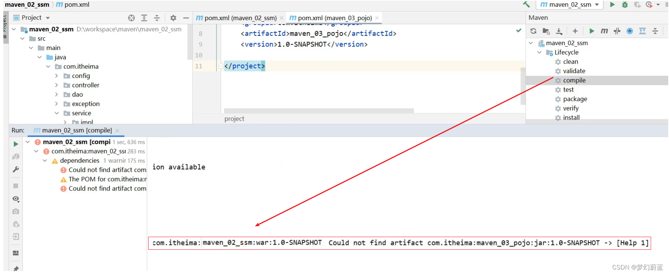669x274 pixels.
Task: Add Maven project with plus icon
Action: point(575,31)
